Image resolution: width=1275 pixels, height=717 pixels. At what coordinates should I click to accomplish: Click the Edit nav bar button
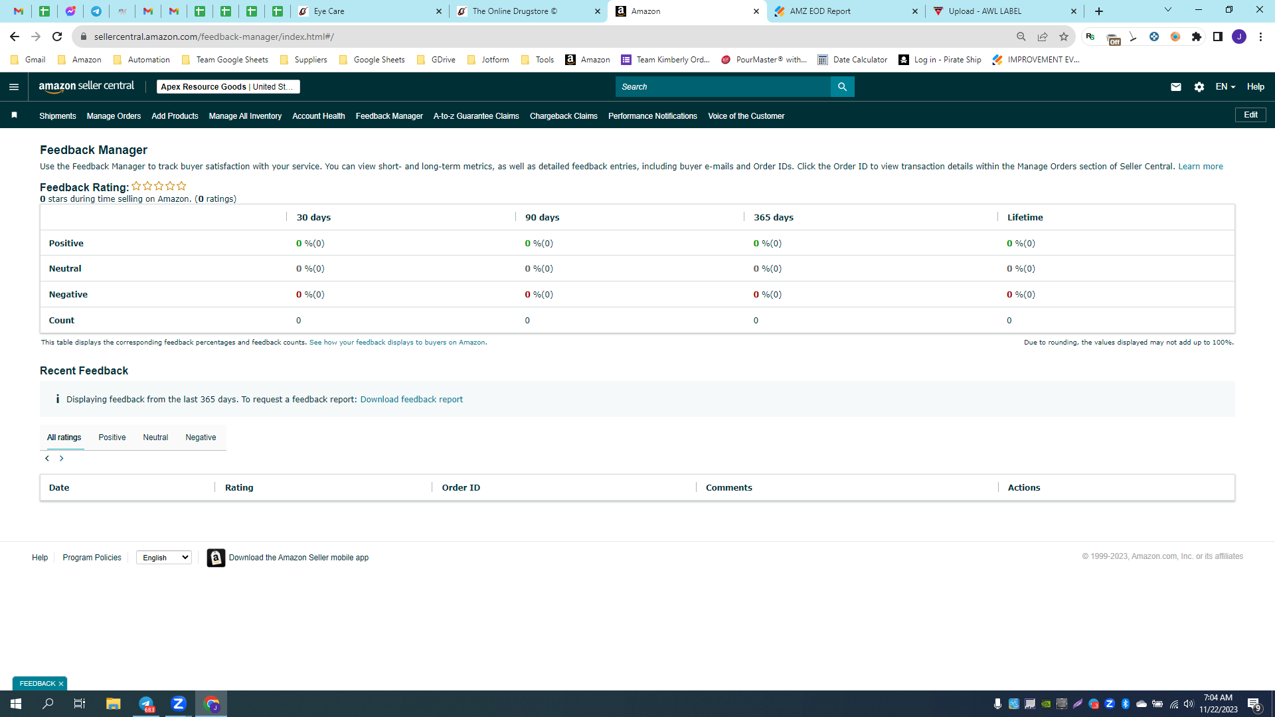tap(1250, 115)
